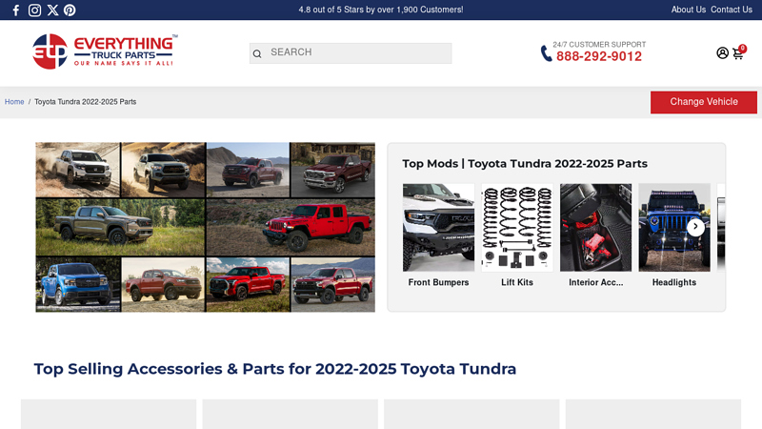762x429 pixels.
Task: Open the Front Bumpers category image
Action: point(438,227)
